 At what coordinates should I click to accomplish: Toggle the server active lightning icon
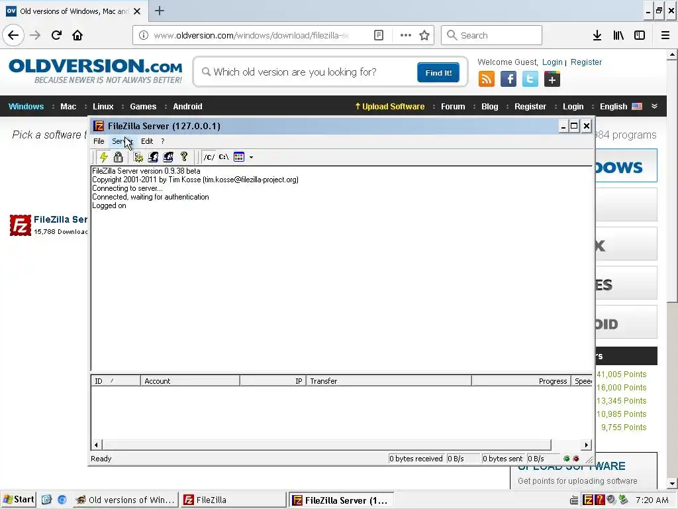tap(104, 156)
